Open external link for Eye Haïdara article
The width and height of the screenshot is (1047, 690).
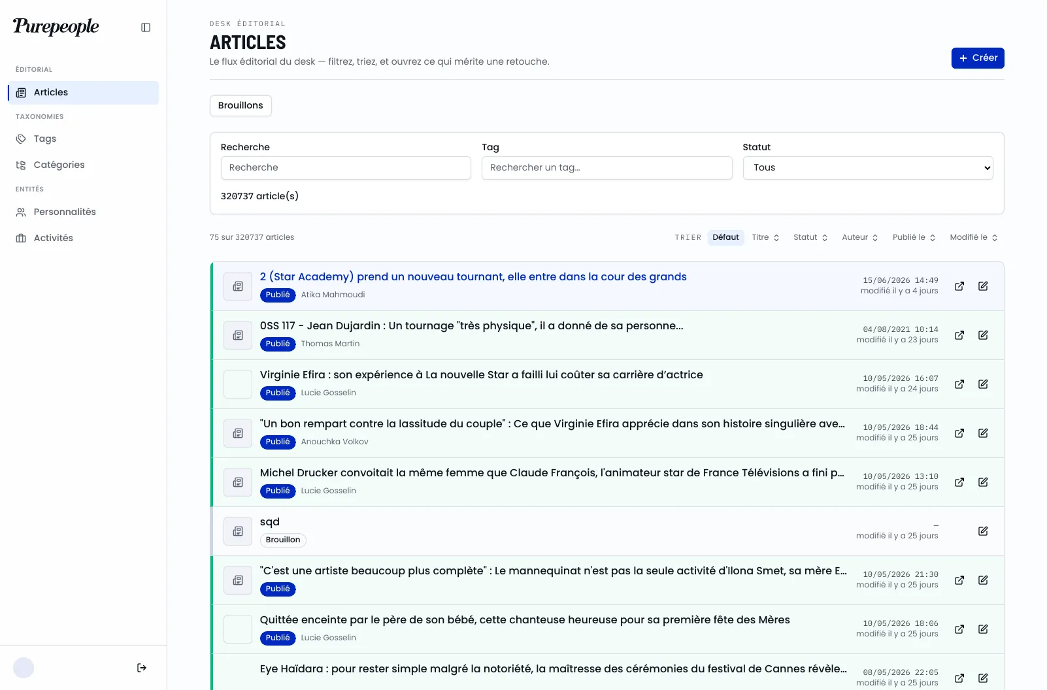[x=959, y=678]
